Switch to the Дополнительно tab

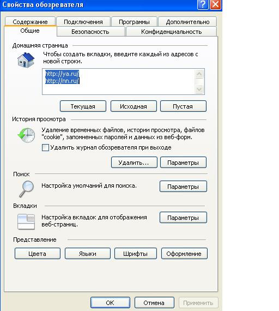pyautogui.click(x=187, y=22)
